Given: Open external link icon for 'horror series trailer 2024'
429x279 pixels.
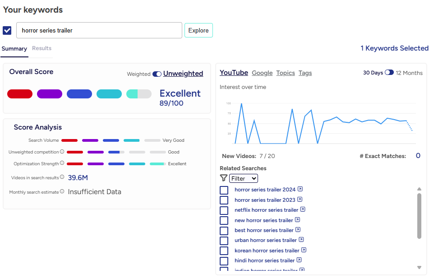Looking at the screenshot, I should (x=300, y=189).
